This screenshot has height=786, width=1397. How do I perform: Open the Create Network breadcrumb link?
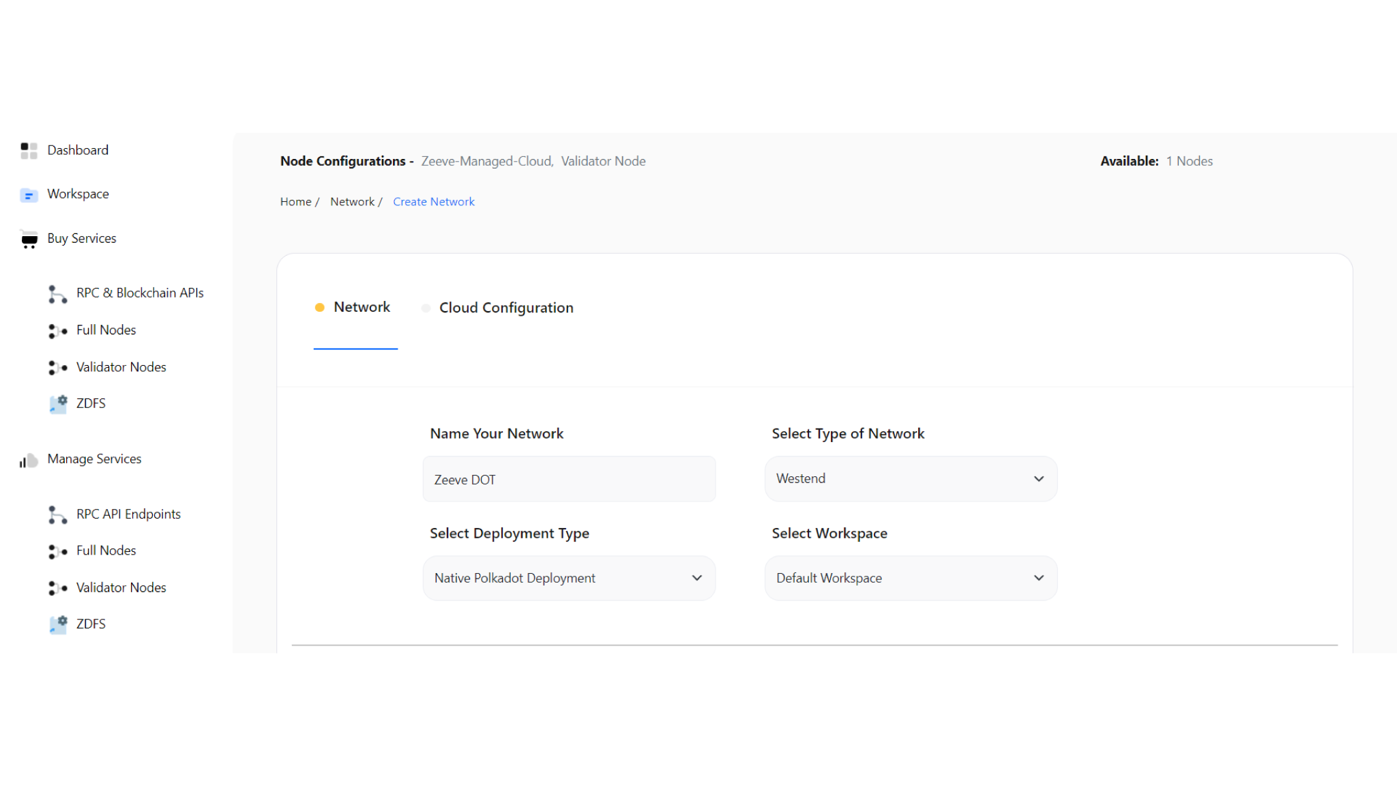pyautogui.click(x=433, y=201)
